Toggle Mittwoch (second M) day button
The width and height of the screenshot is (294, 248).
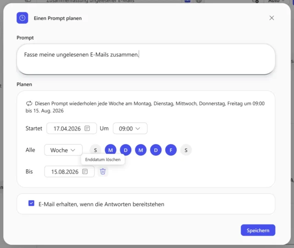[141, 150]
